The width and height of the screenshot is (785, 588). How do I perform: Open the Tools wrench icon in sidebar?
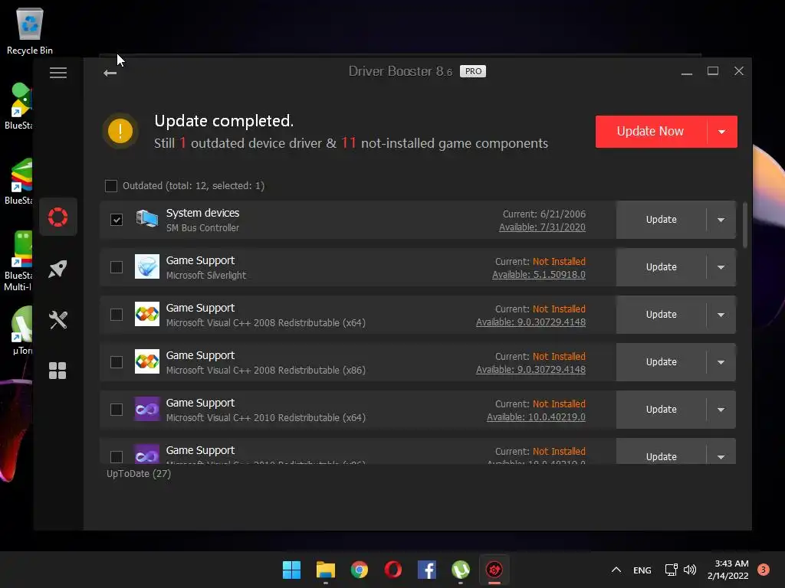[58, 320]
